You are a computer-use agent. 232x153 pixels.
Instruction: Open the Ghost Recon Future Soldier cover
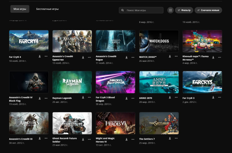point(72,123)
